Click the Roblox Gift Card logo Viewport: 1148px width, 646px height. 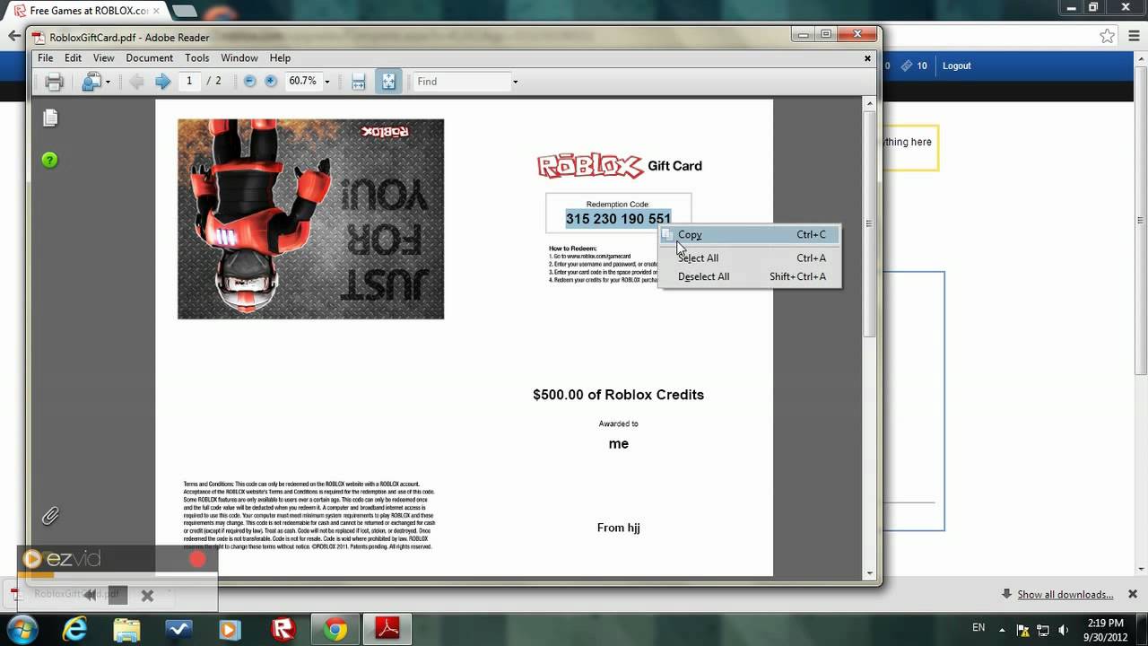click(619, 166)
